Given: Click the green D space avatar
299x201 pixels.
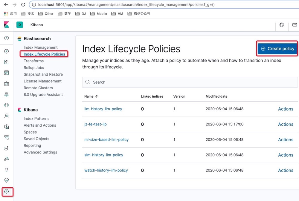Looking at the screenshot, I should [x=20, y=25].
